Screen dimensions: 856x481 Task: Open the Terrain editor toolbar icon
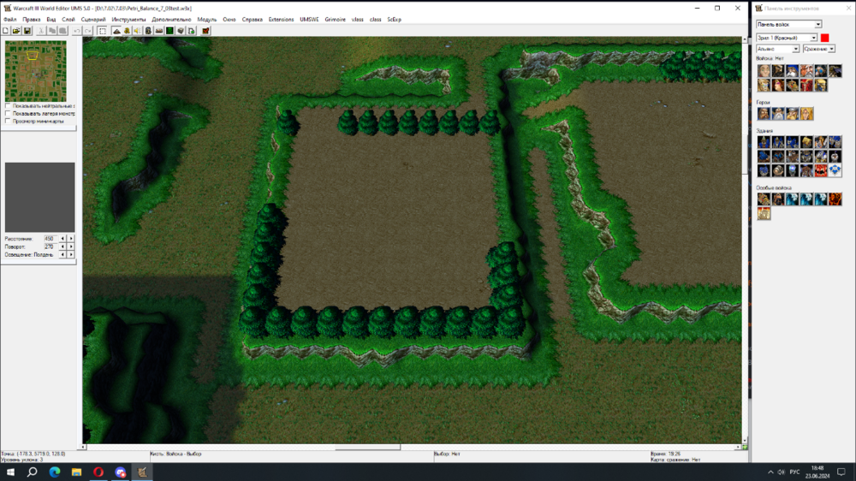[116, 31]
